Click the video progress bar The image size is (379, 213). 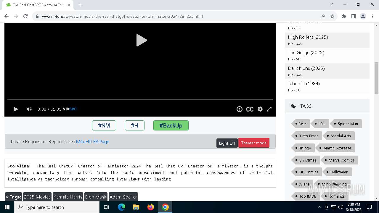coord(140,100)
